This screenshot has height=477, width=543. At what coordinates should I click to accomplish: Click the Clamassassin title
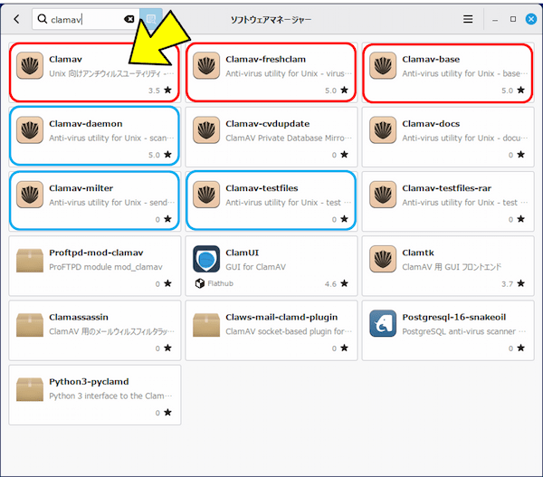79,317
